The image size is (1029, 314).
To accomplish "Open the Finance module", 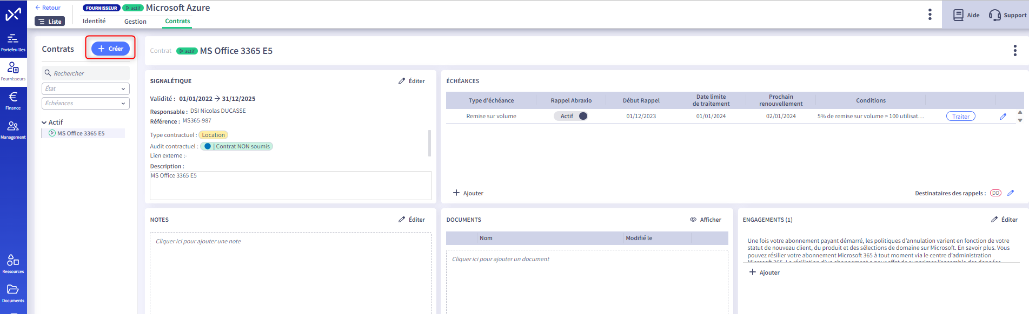I will click(x=13, y=101).
